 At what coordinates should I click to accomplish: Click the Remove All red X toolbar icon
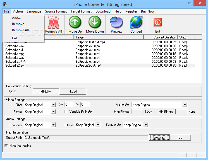pyautogui.click(x=54, y=22)
